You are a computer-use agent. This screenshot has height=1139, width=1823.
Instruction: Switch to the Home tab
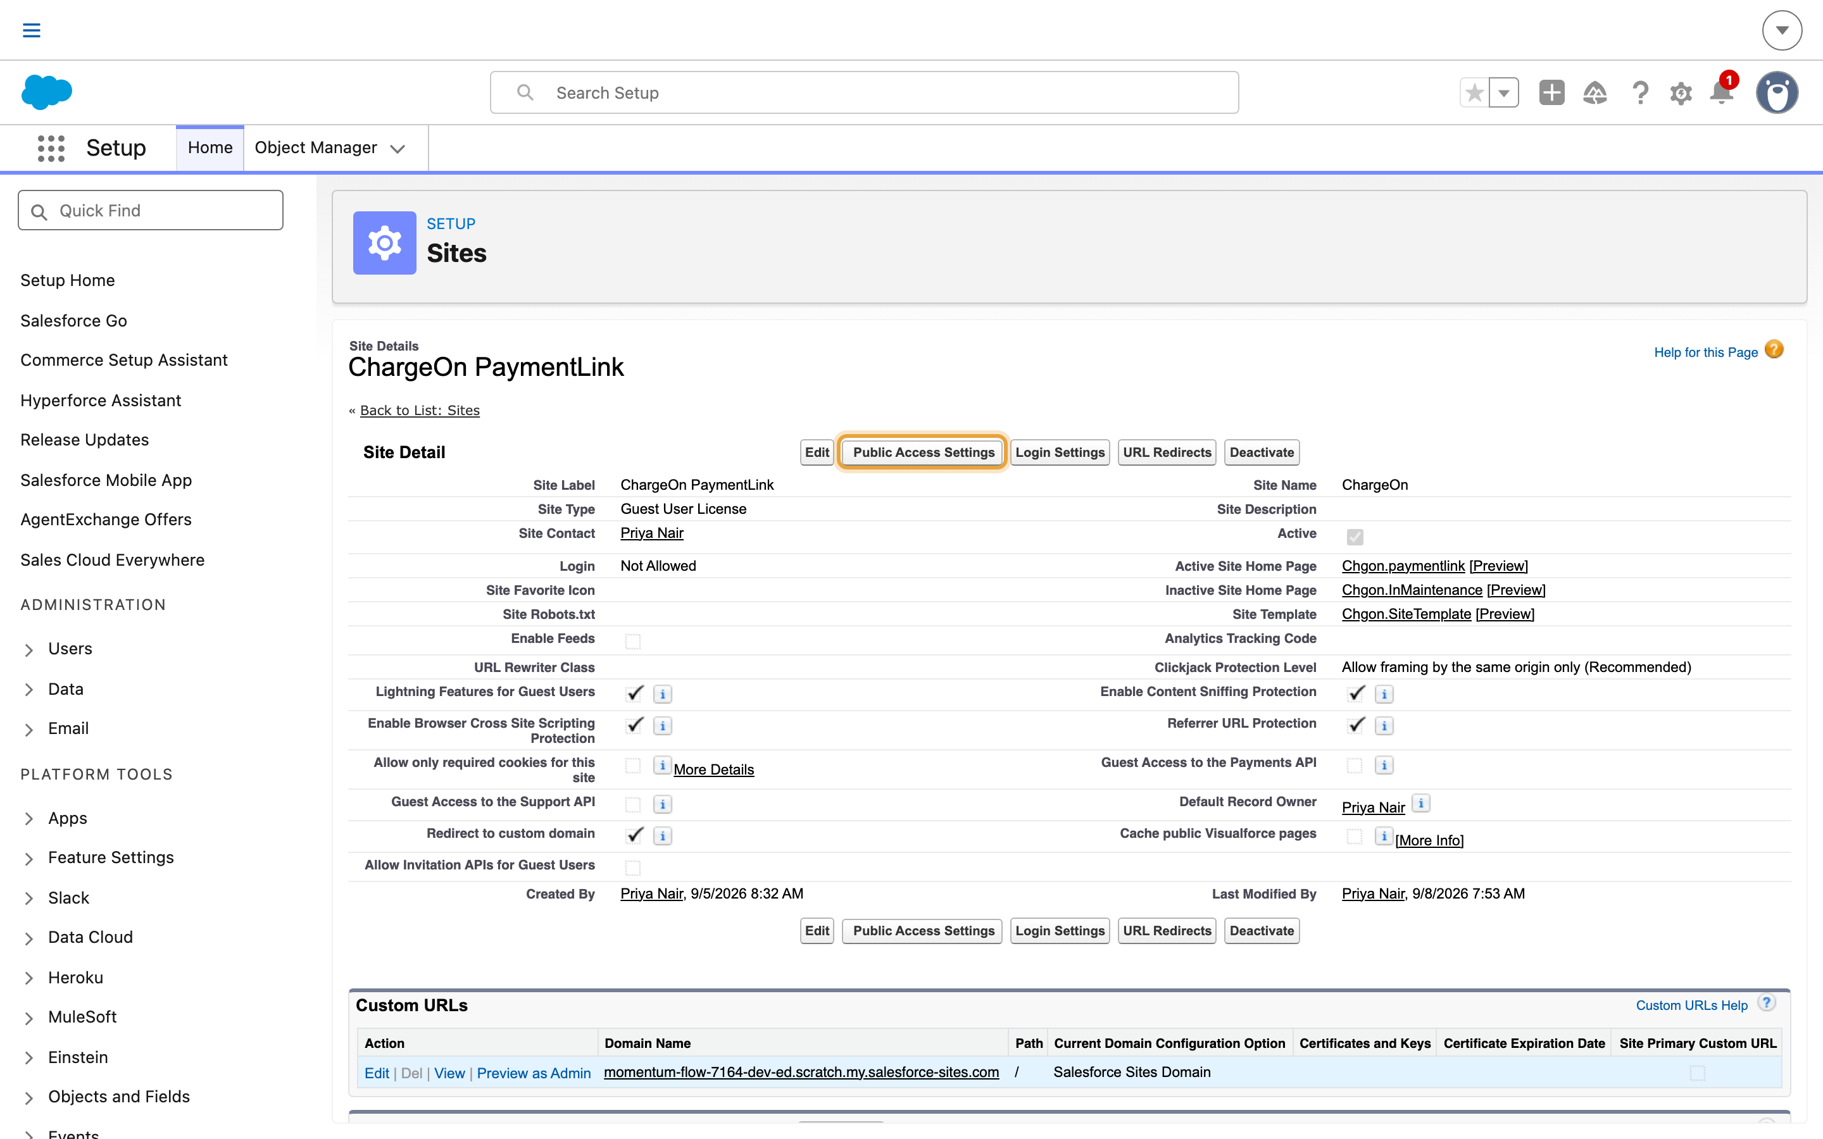pyautogui.click(x=210, y=147)
